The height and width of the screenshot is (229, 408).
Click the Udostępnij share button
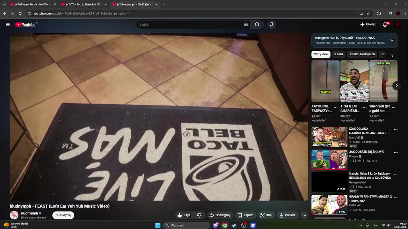tap(220, 215)
